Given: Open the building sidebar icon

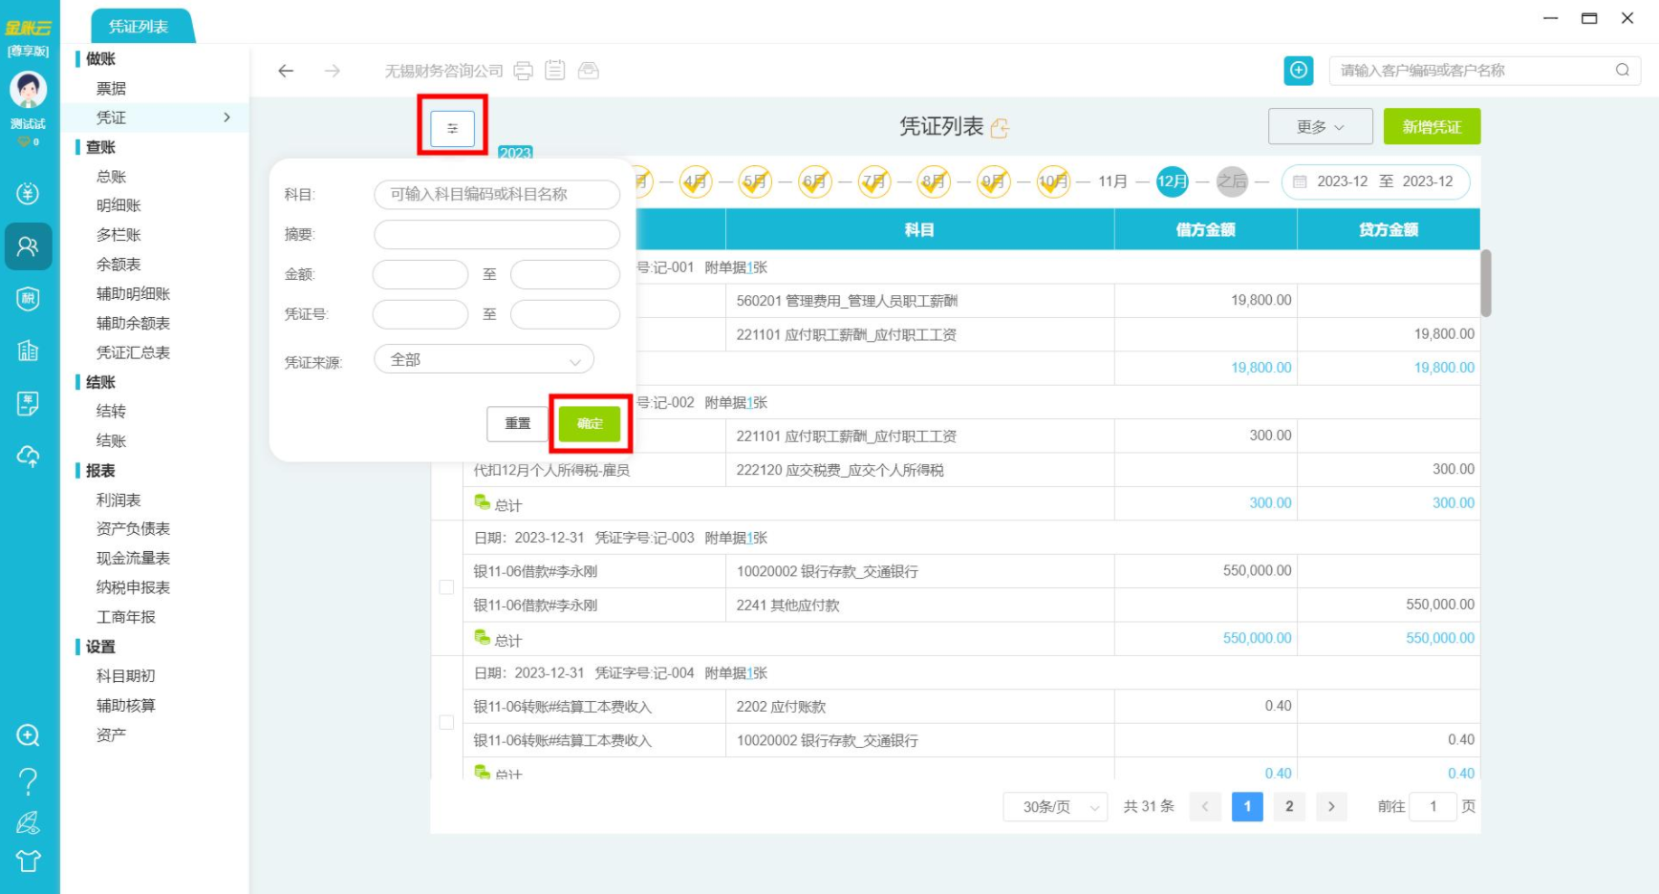Looking at the screenshot, I should tap(28, 351).
